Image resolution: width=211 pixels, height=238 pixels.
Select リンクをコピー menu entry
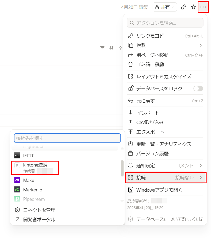(165, 36)
